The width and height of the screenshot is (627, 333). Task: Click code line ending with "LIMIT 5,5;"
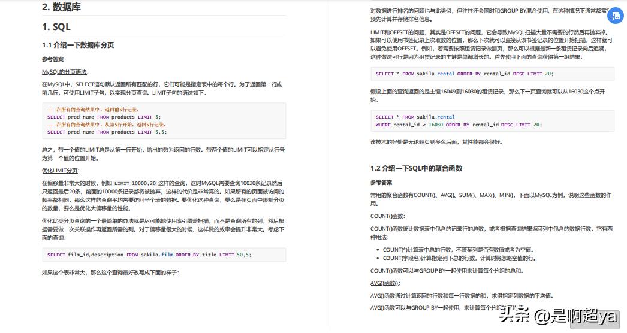107,132
